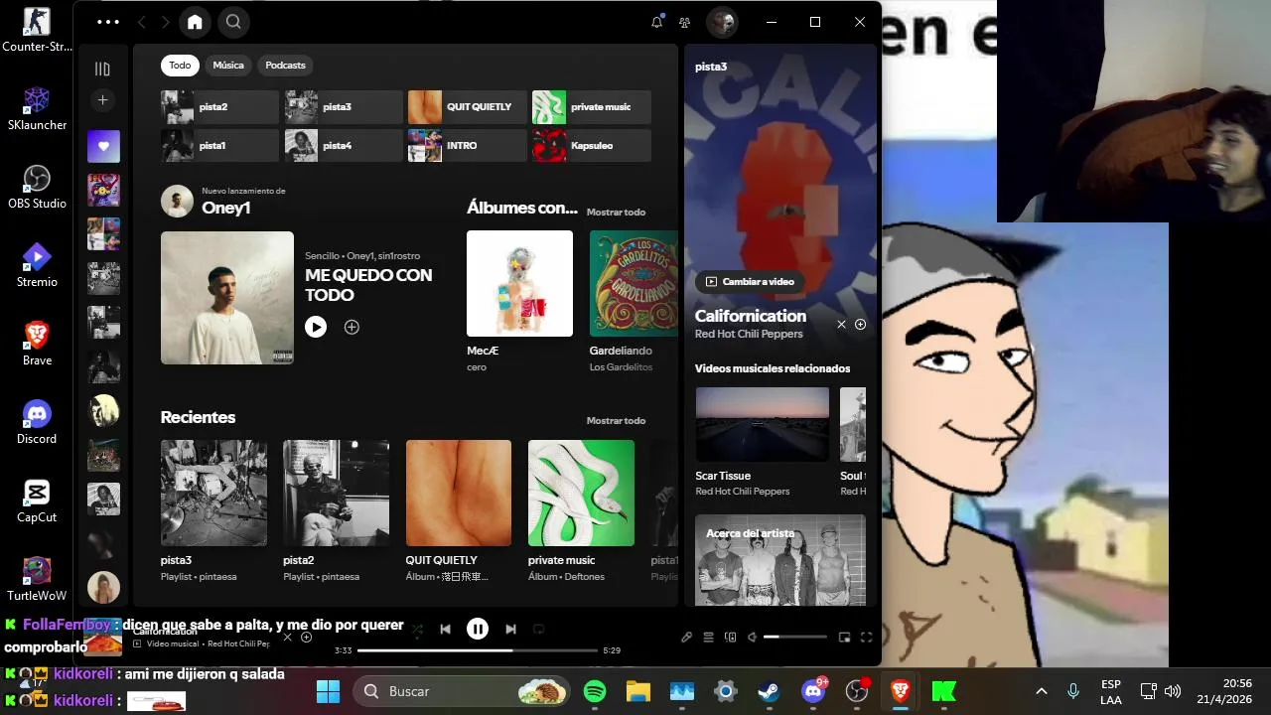
Task: Navigate forward in Spotify history
Action: (165, 22)
